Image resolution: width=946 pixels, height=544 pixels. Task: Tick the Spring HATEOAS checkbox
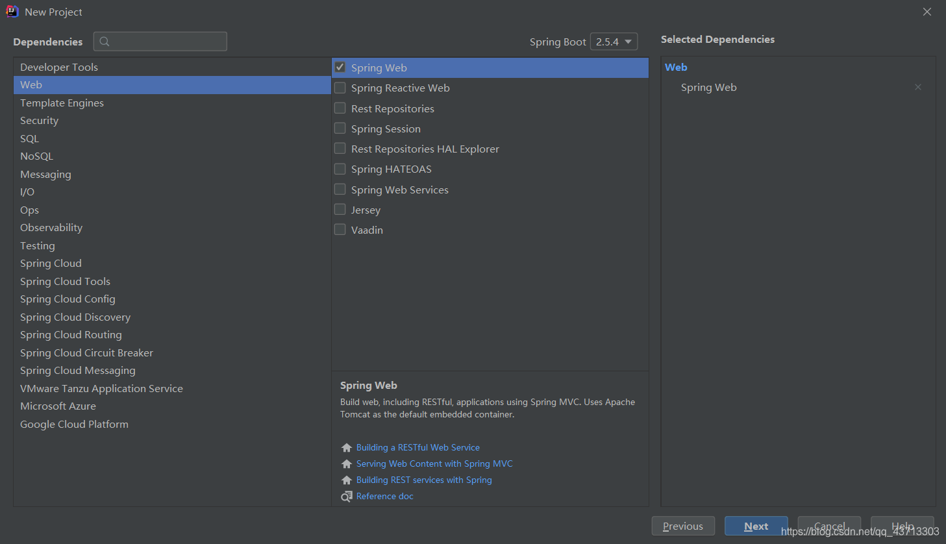pyautogui.click(x=340, y=169)
